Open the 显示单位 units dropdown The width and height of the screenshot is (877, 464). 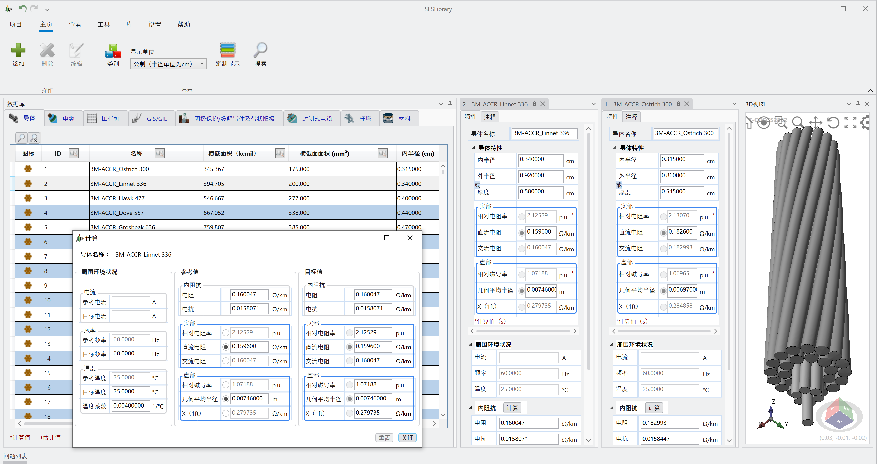coord(168,64)
